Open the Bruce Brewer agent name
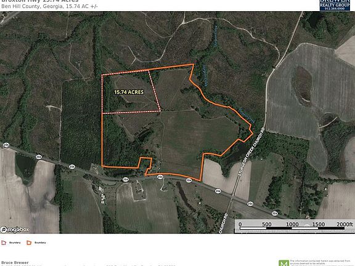This screenshot has width=355, height=266. tap(15, 262)
